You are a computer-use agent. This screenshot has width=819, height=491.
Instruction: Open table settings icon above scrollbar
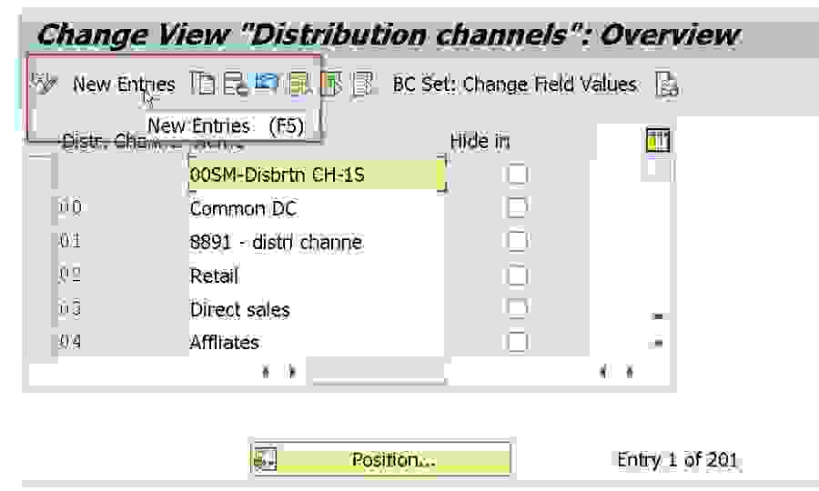[657, 140]
